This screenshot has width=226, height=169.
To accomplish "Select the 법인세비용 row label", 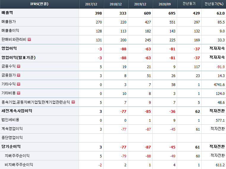I will 10,120.
